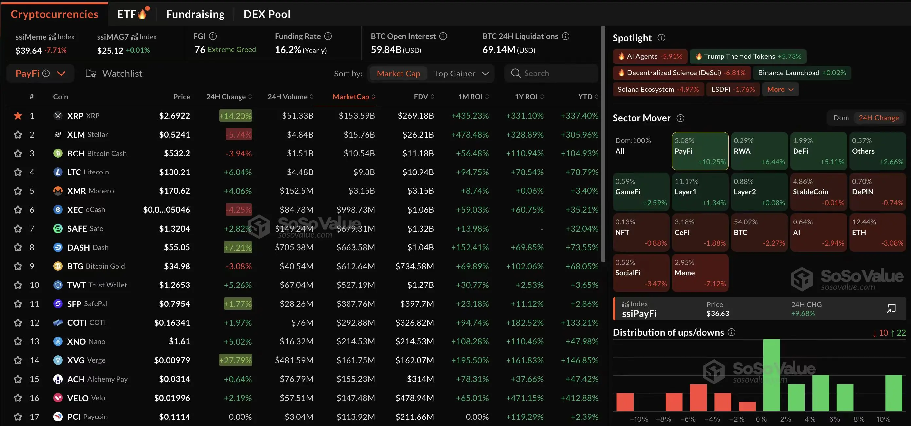This screenshot has width=911, height=426.
Task: Click the Funding Rate info icon
Action: click(x=328, y=36)
